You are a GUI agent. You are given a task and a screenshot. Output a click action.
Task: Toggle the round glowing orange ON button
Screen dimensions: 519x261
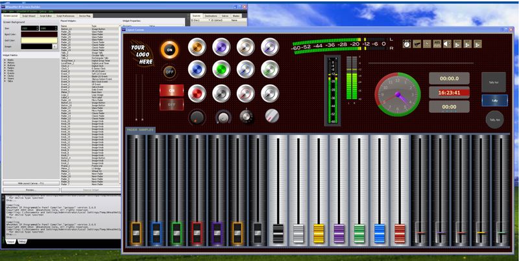pyautogui.click(x=169, y=50)
